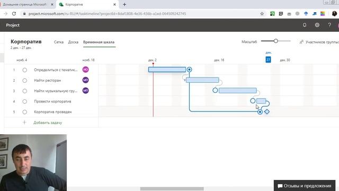Click project name Корпоратив heading

click(26, 41)
